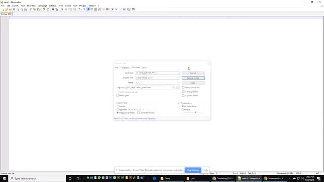Viewport: 324px width, 182px height.
Task: Enable the '. matches newline' checkbox
Action: click(139, 113)
